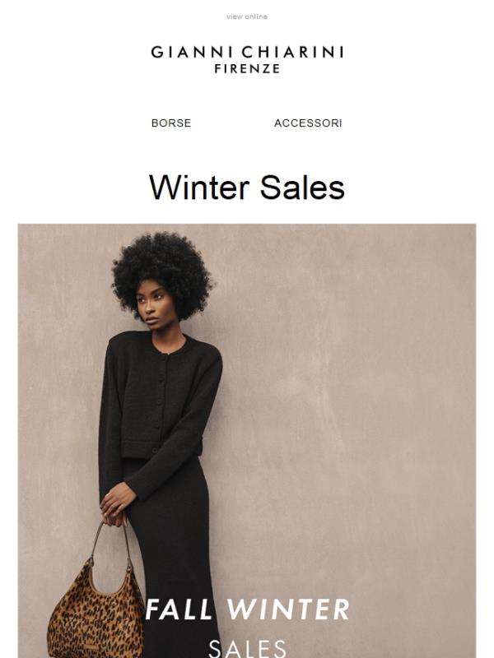Click the Gianni Chiarini logo
494x658 pixels.
247,60
